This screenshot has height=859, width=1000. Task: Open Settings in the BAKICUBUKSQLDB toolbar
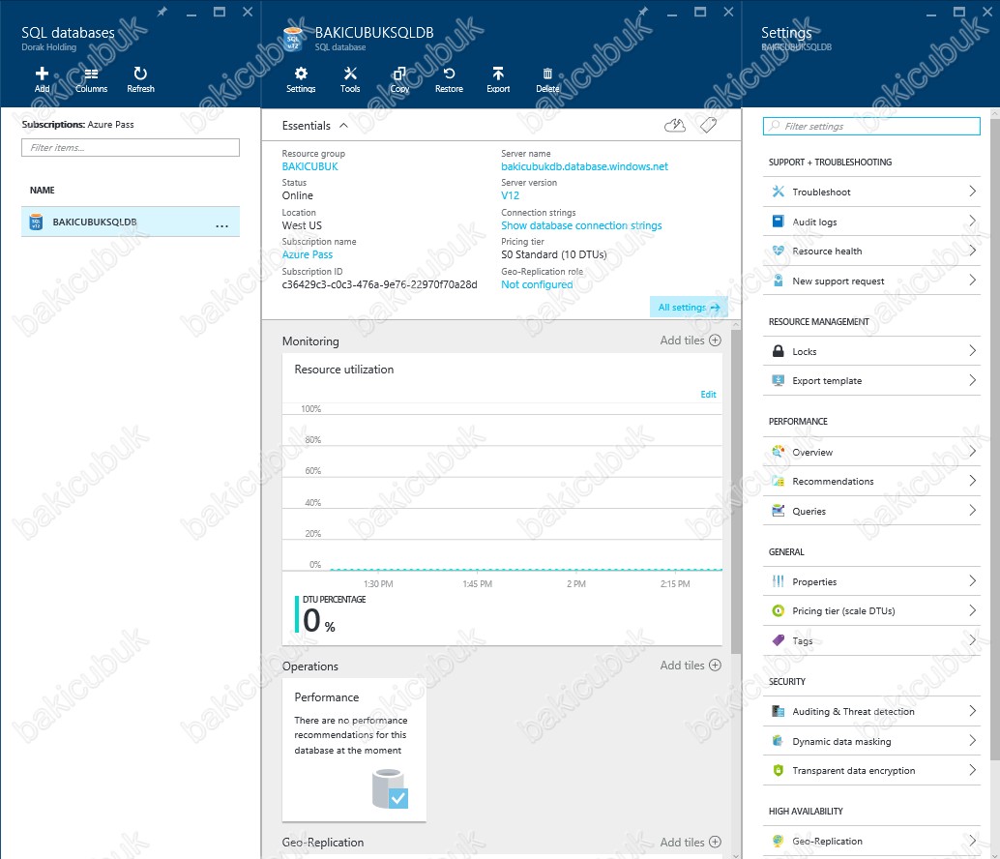301,79
